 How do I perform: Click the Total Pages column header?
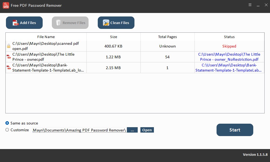[x=168, y=37]
